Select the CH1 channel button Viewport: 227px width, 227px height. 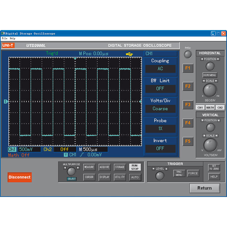200,108
